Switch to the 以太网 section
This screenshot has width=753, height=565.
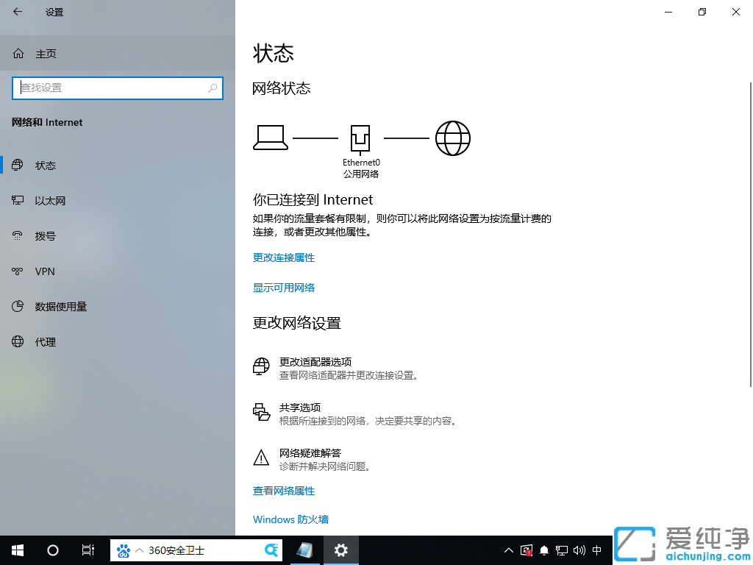[46, 200]
